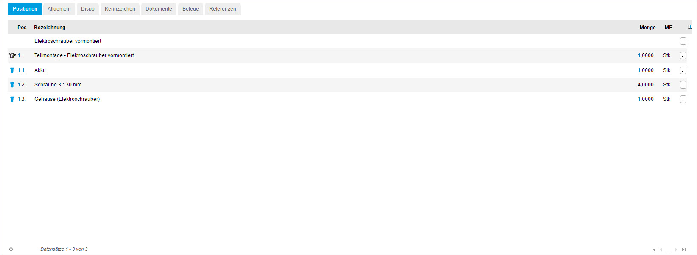Open the ... menu for Schraube 3 * 30 mm
This screenshot has width=697, height=255.
(683, 85)
